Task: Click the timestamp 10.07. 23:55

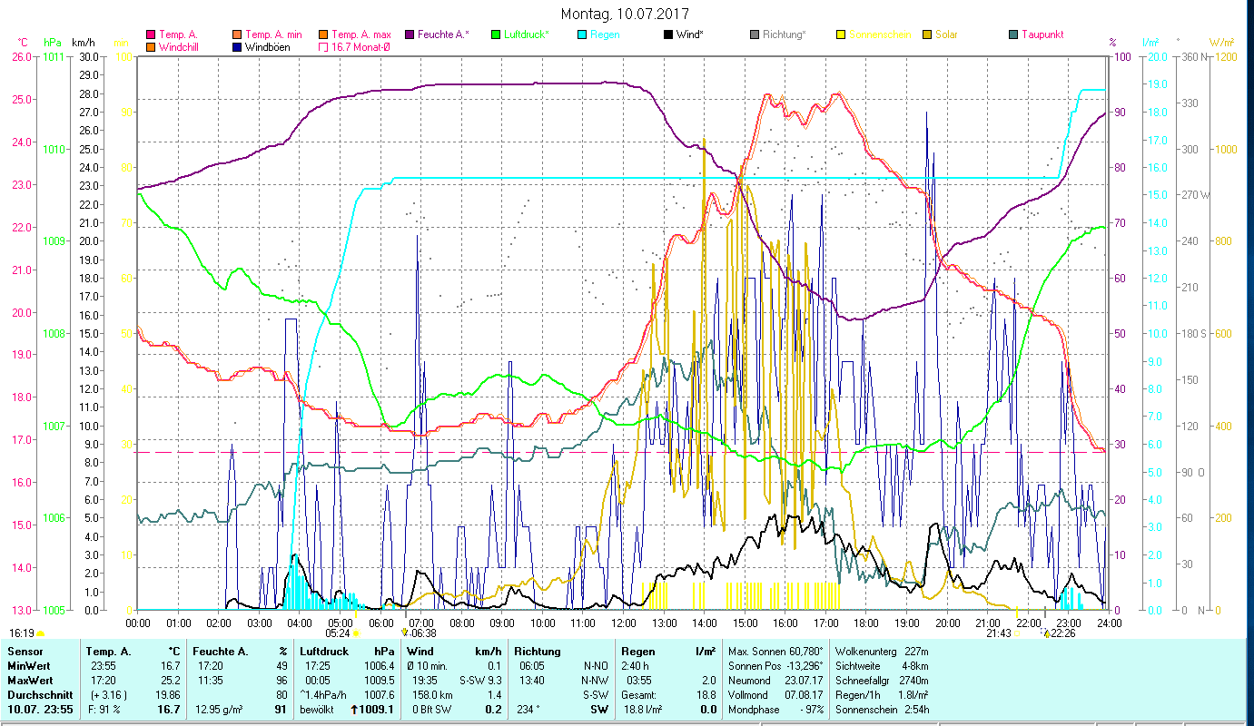Action: click(42, 709)
